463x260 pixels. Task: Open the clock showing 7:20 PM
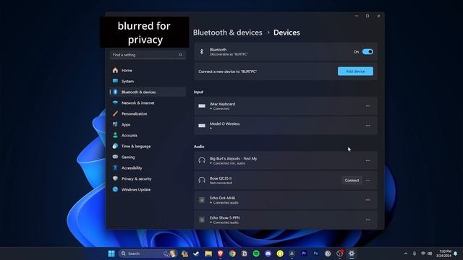443,253
